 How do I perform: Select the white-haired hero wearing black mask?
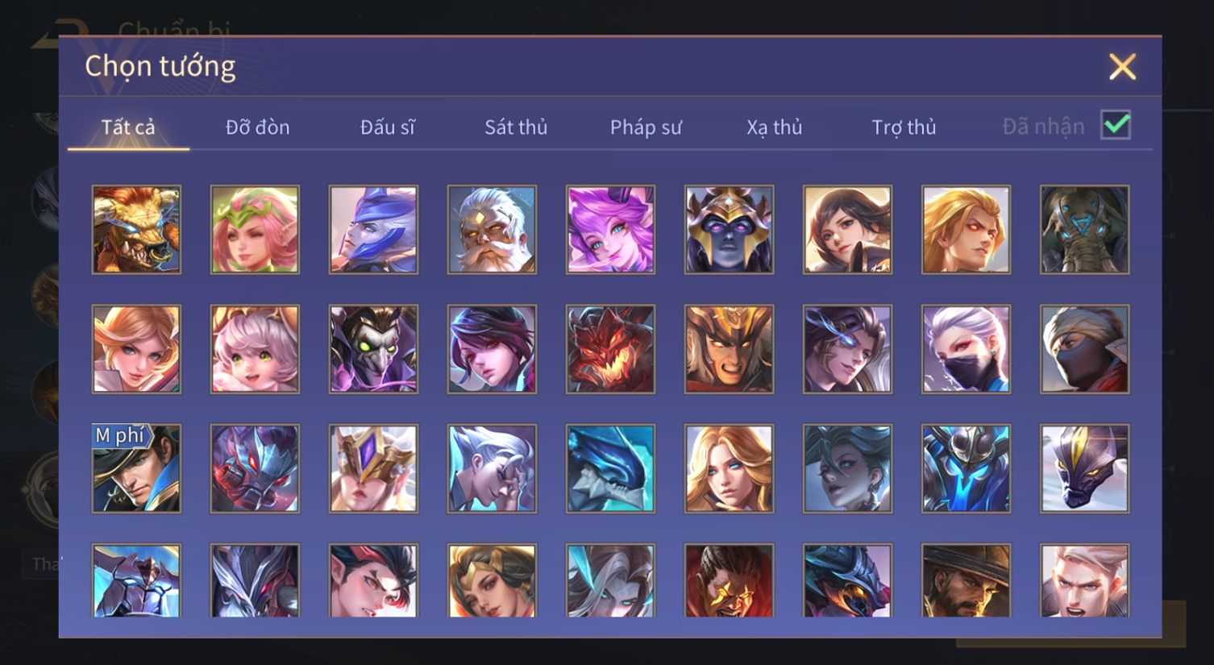tap(966, 349)
